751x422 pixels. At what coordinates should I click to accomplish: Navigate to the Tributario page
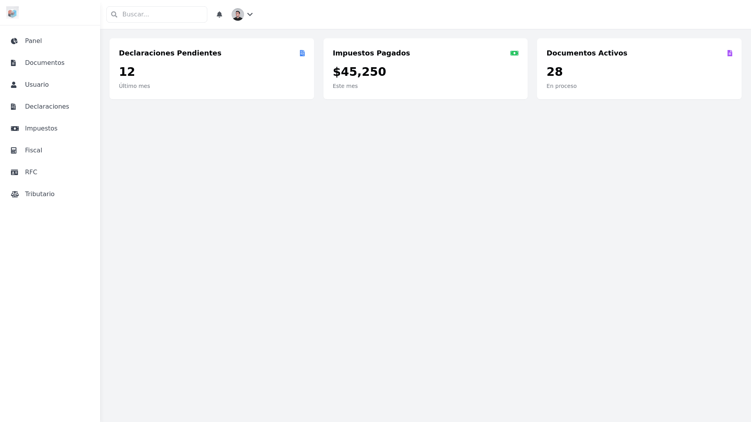[x=40, y=194]
